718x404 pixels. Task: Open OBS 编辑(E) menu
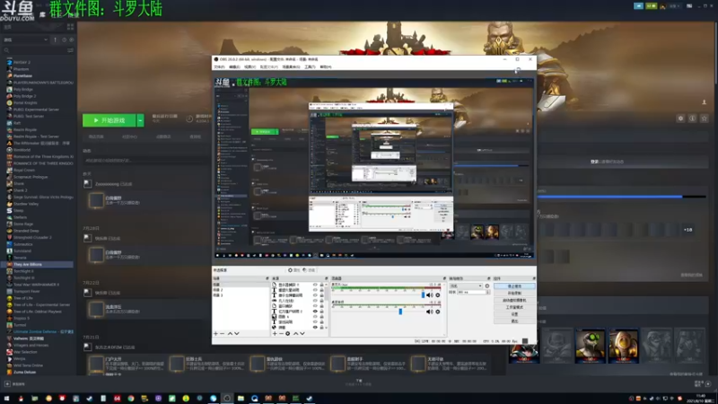[234, 66]
